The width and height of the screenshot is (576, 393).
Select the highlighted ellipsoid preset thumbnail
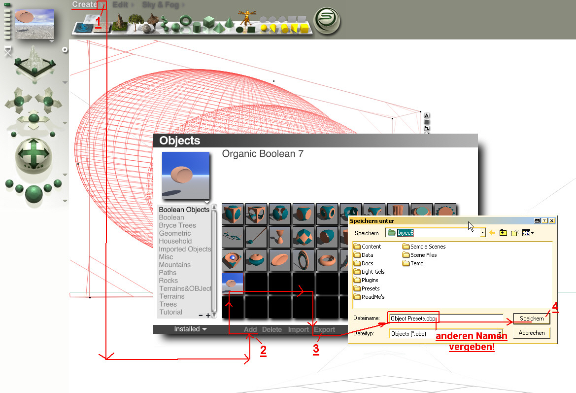point(233,284)
